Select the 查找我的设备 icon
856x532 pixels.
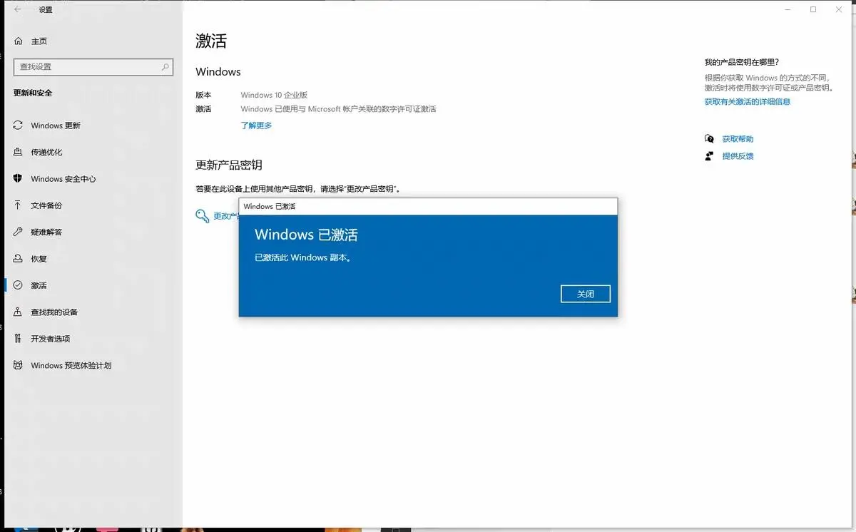click(18, 312)
